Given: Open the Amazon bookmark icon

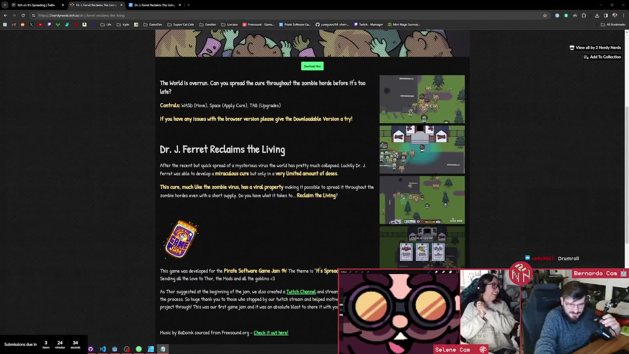Looking at the screenshot, I should click(85, 25).
